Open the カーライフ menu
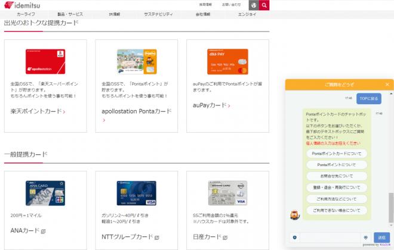This screenshot has width=394, height=250. click(x=26, y=14)
